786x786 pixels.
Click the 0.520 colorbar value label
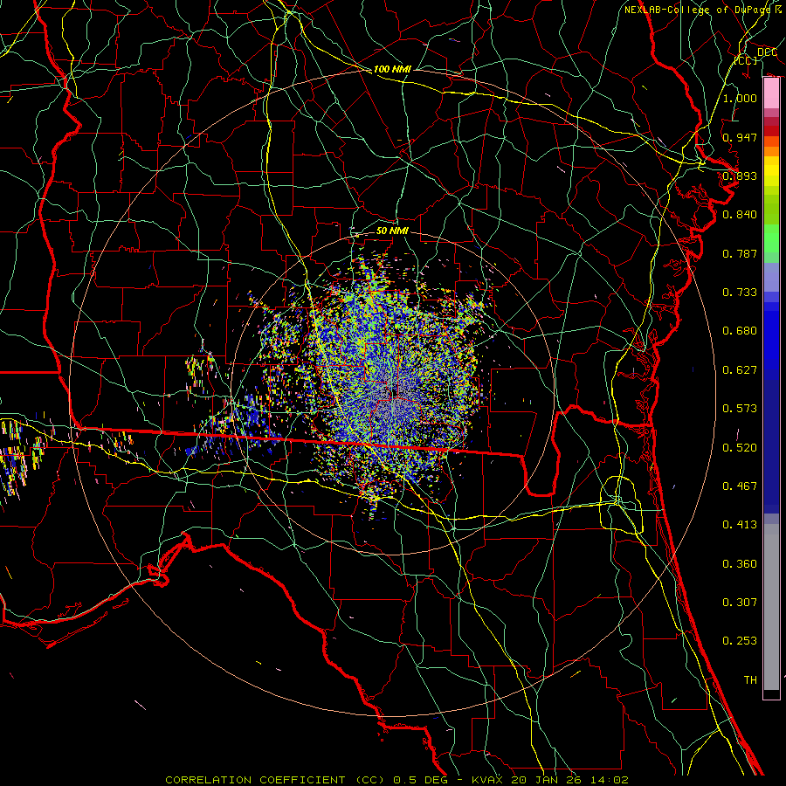tap(740, 447)
